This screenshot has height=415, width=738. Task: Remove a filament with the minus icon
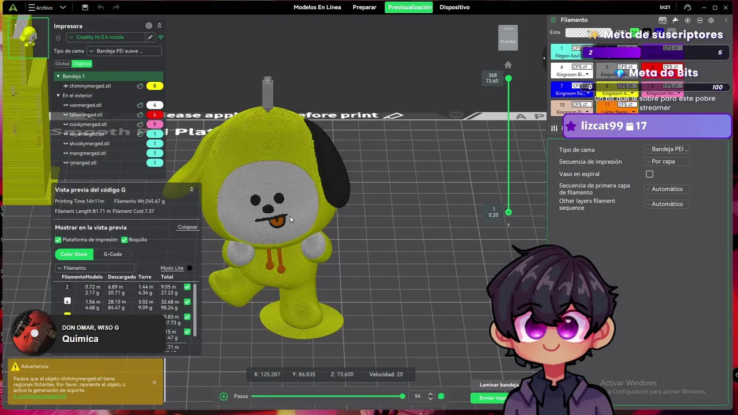699,20
